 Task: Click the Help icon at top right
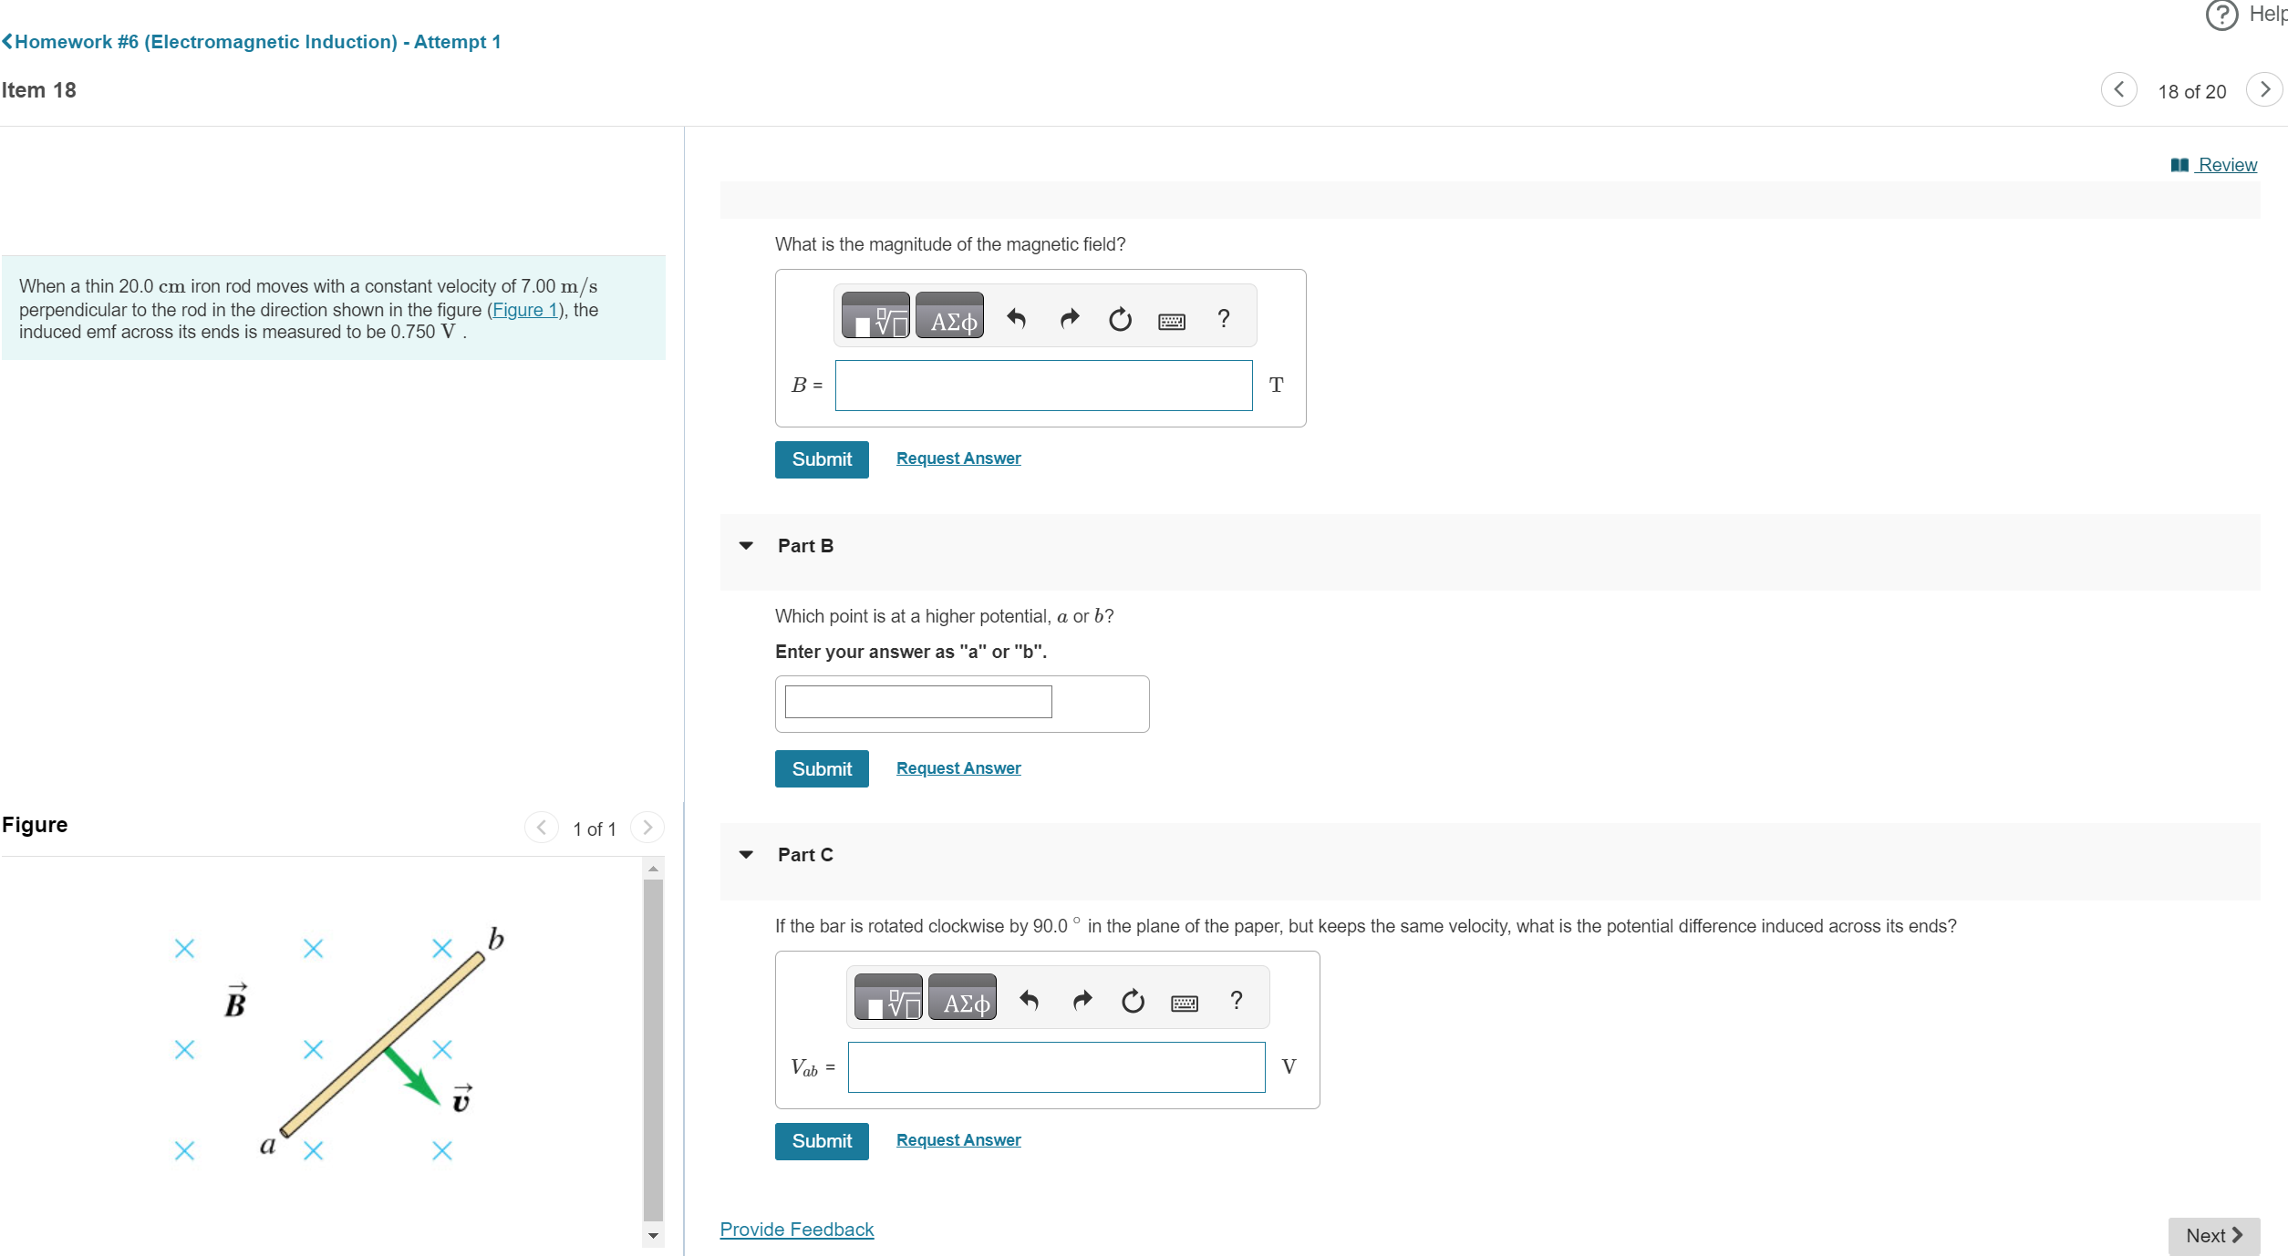click(x=2222, y=15)
